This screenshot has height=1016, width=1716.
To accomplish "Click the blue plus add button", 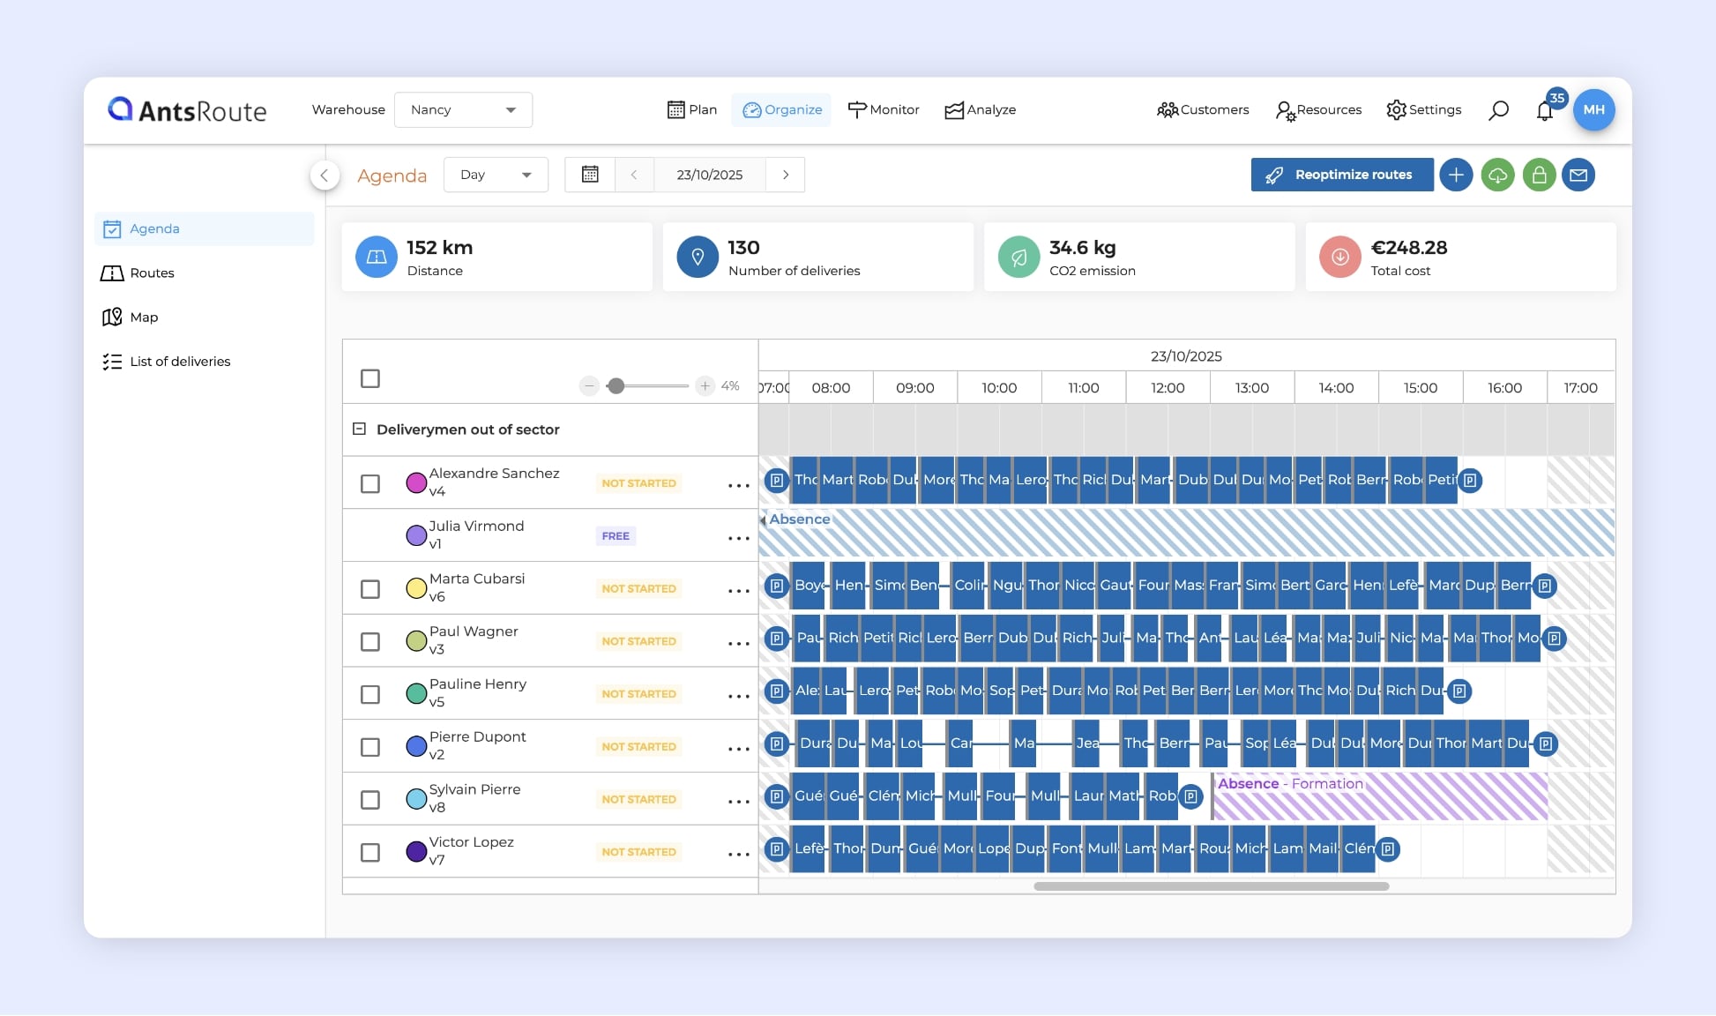I will (x=1456, y=175).
